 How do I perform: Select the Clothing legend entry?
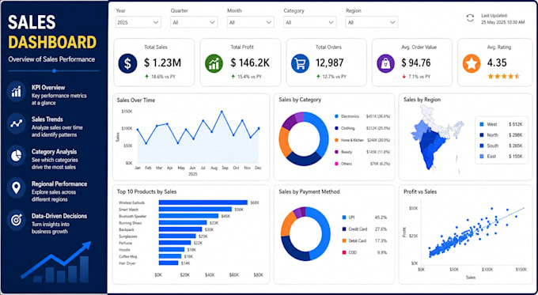click(x=362, y=128)
